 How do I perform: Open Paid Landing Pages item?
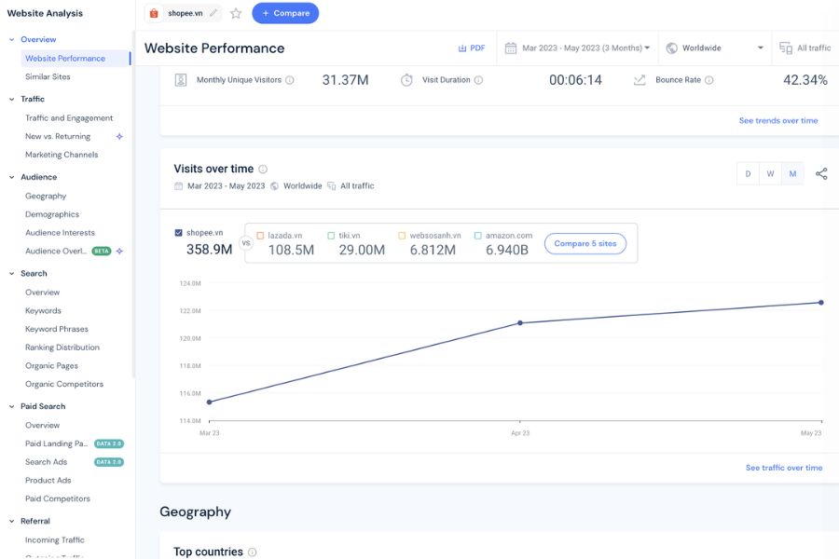tap(56, 444)
